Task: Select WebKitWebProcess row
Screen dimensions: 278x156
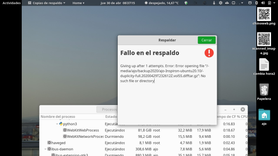Action: click(x=143, y=130)
